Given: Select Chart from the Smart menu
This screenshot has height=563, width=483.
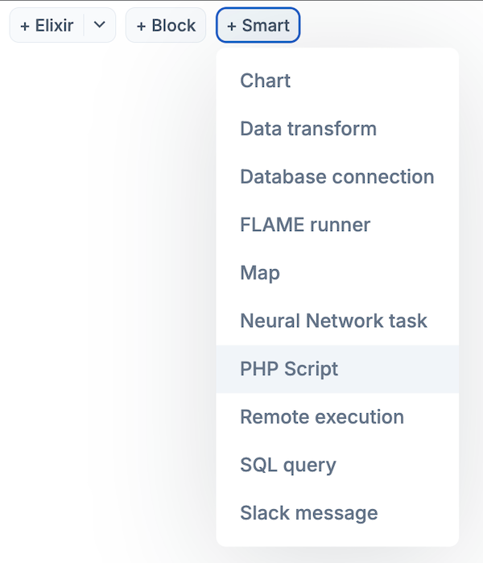Looking at the screenshot, I should (265, 81).
